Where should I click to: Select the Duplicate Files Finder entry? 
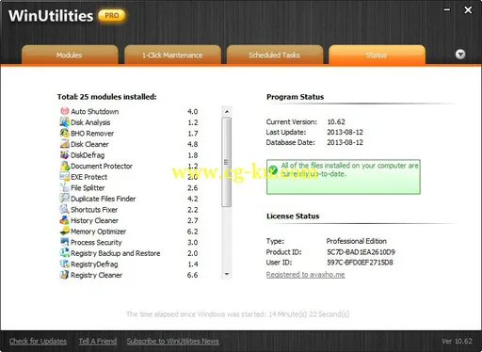coord(129,199)
